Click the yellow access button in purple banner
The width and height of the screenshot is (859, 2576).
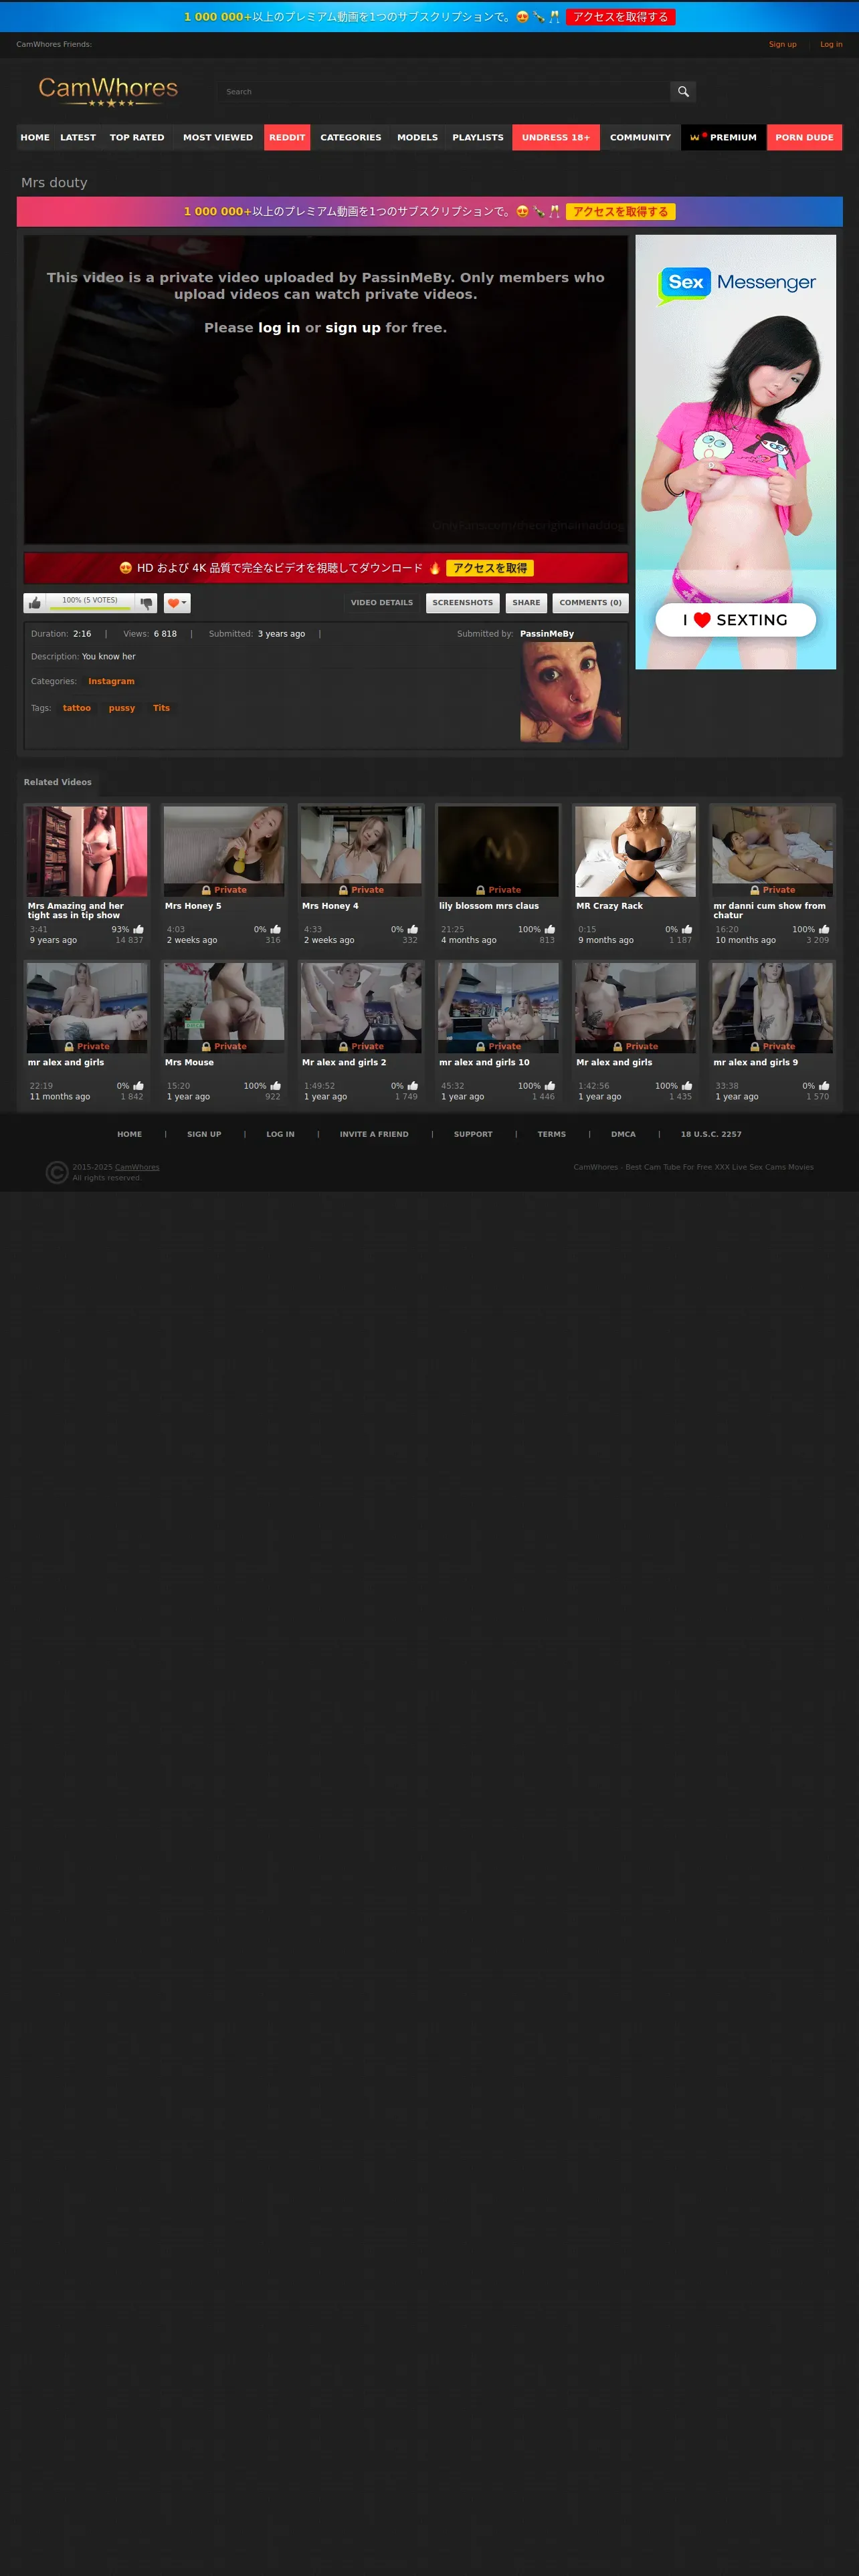click(620, 212)
